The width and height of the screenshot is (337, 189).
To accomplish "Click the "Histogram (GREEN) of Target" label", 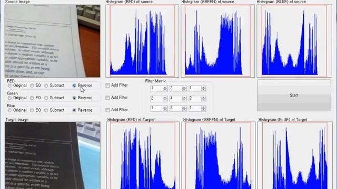I will (x=209, y=120).
